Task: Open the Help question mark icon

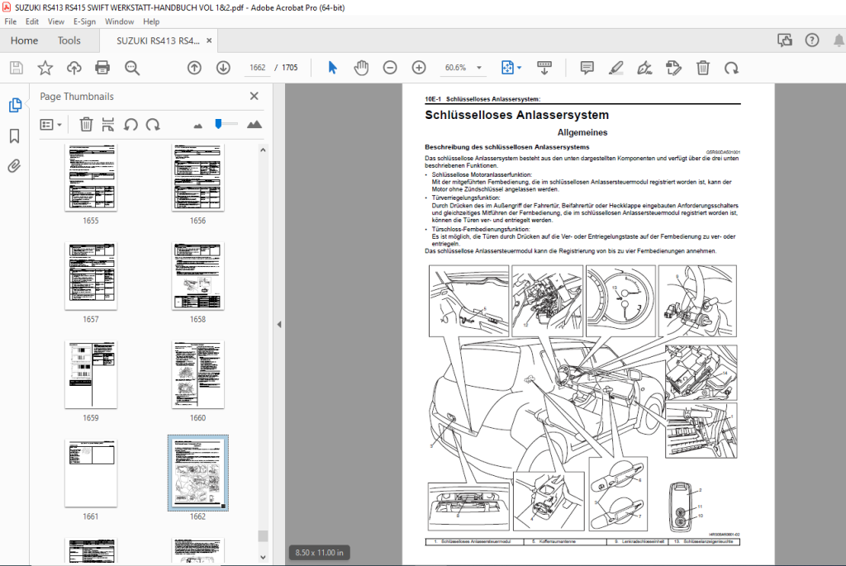Action: tap(812, 40)
